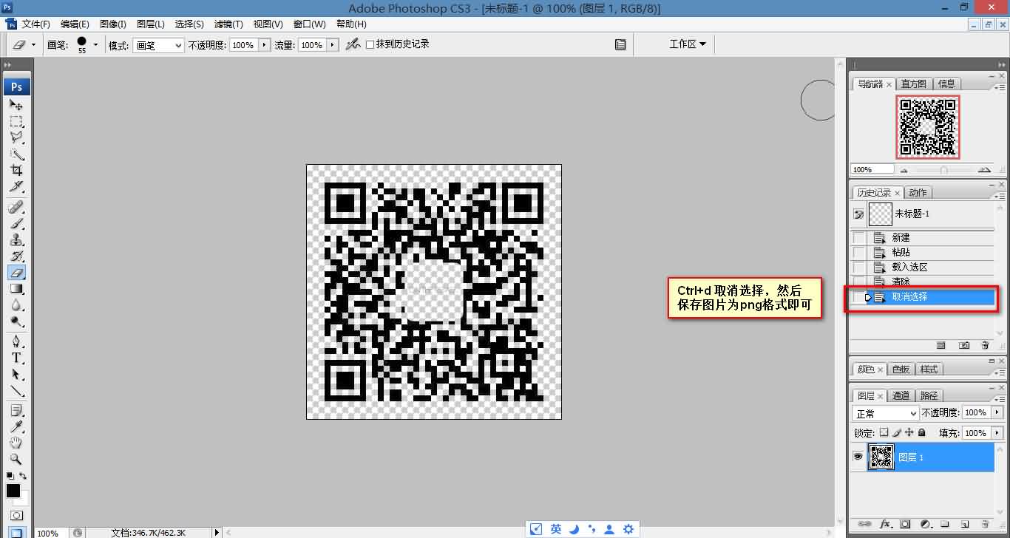Click the 图层 1 layer thumbnail
Screen dimensions: 1010x538
coord(881,457)
